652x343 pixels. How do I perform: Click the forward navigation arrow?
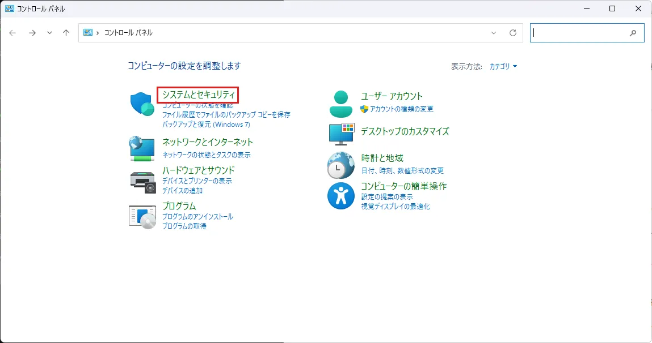pos(32,33)
